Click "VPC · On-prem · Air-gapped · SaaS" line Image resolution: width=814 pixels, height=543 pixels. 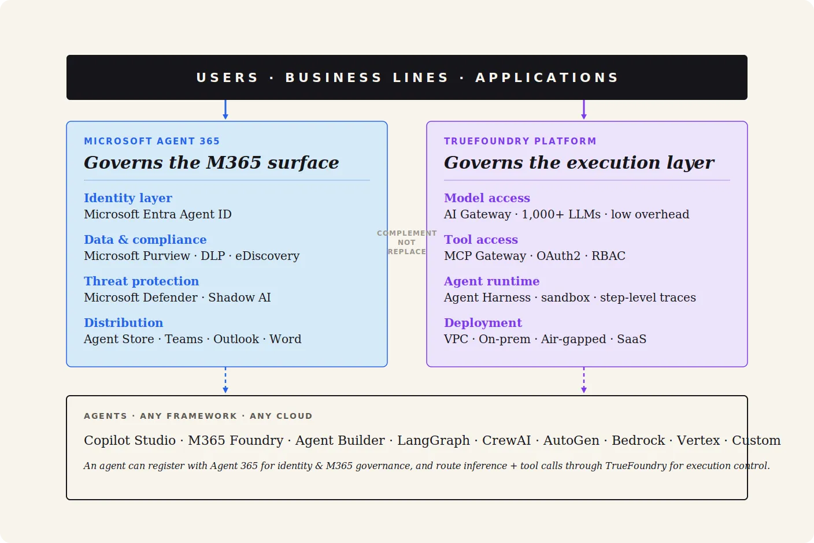click(x=545, y=339)
